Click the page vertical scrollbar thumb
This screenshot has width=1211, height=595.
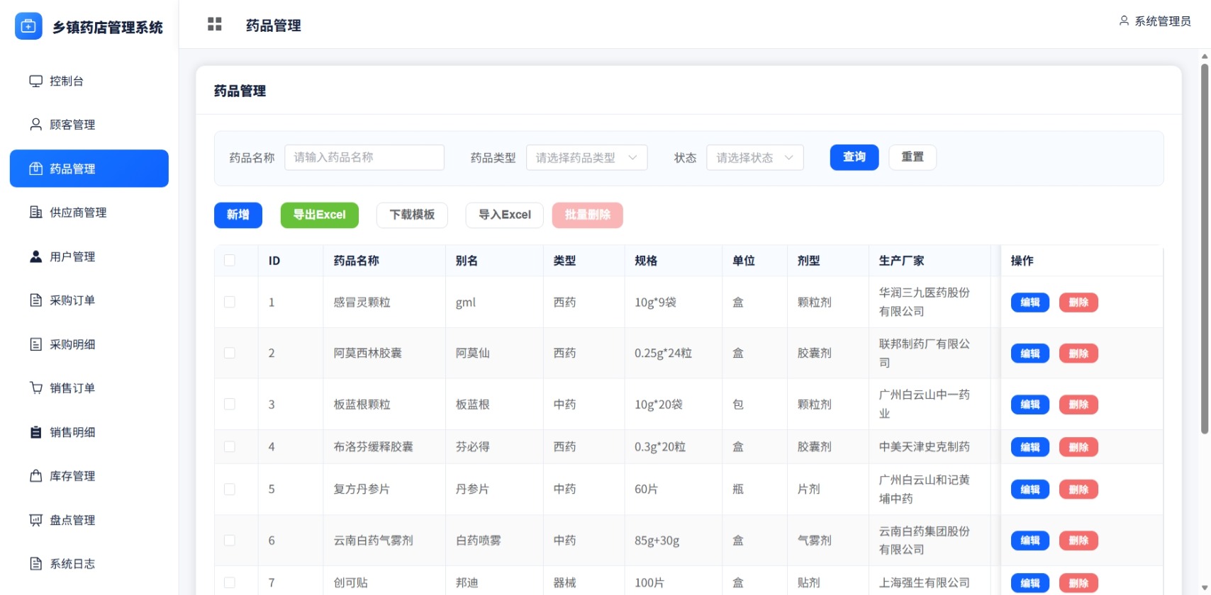tap(1205, 249)
